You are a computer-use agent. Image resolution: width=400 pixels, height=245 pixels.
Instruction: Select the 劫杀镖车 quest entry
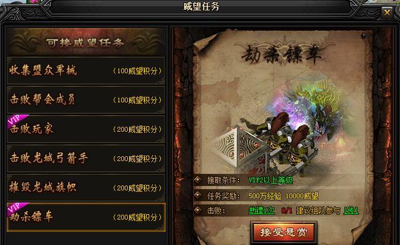pyautogui.click(x=86, y=217)
